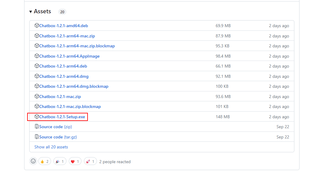Download the Chatbox-1.2.1-Setup.exe installer
This screenshot has height=171, width=317.
tap(62, 117)
